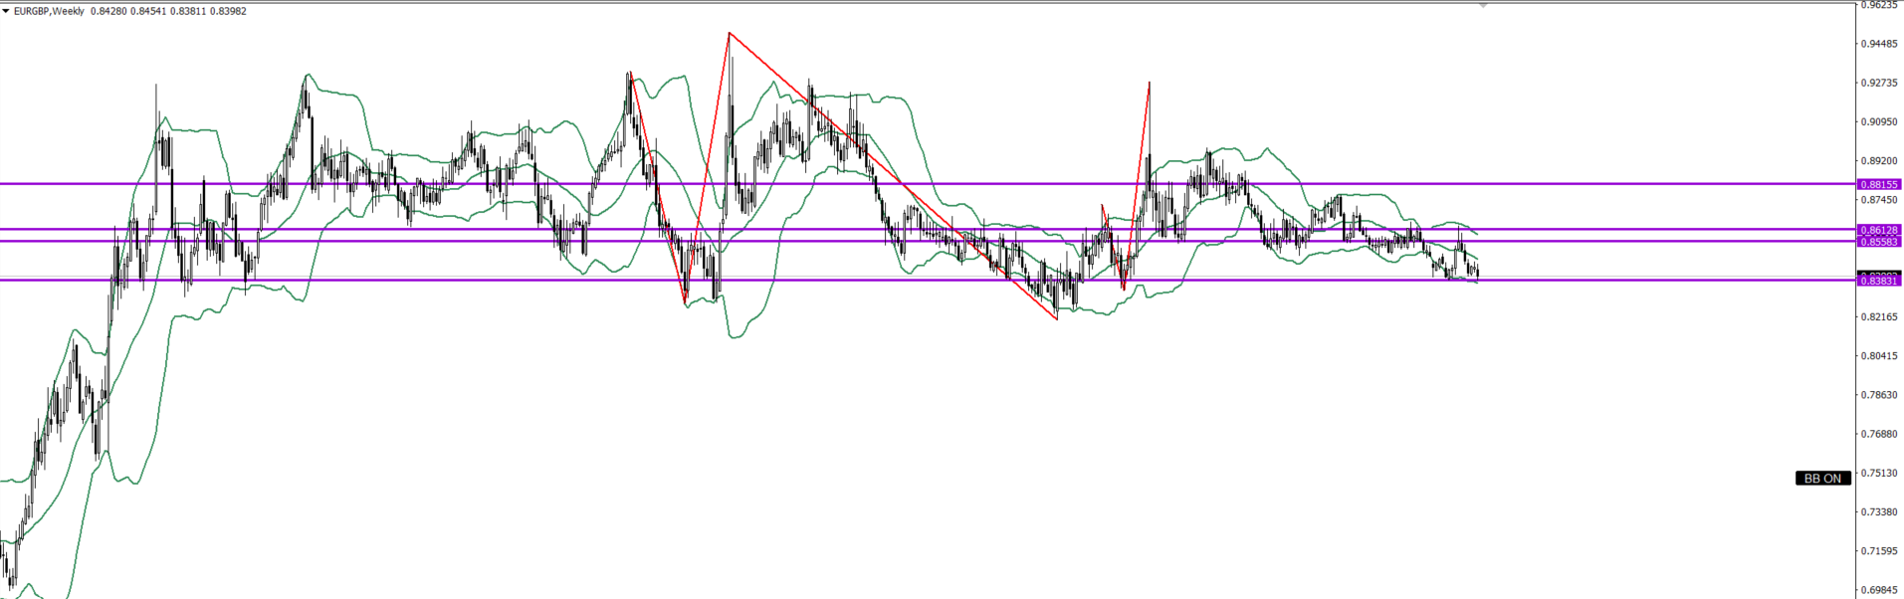Click the 0.75130 price scale value
The image size is (1904, 599).
point(1879,473)
